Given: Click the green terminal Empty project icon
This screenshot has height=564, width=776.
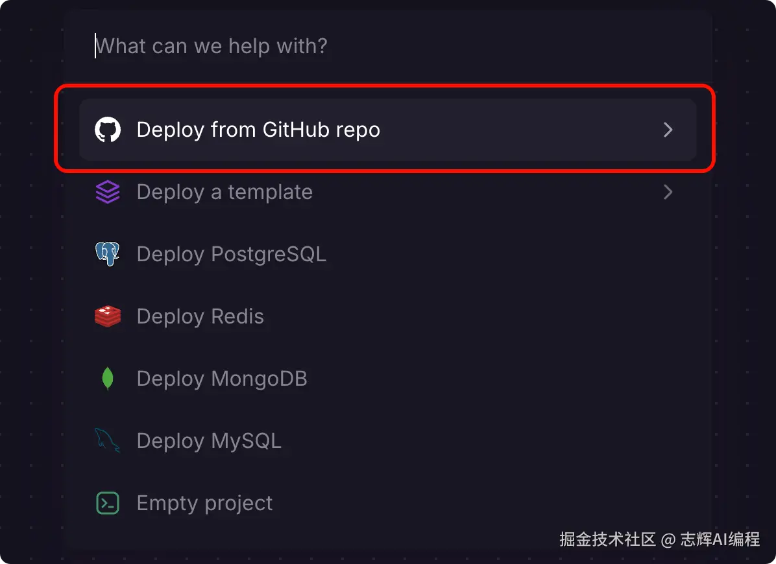Looking at the screenshot, I should [108, 503].
